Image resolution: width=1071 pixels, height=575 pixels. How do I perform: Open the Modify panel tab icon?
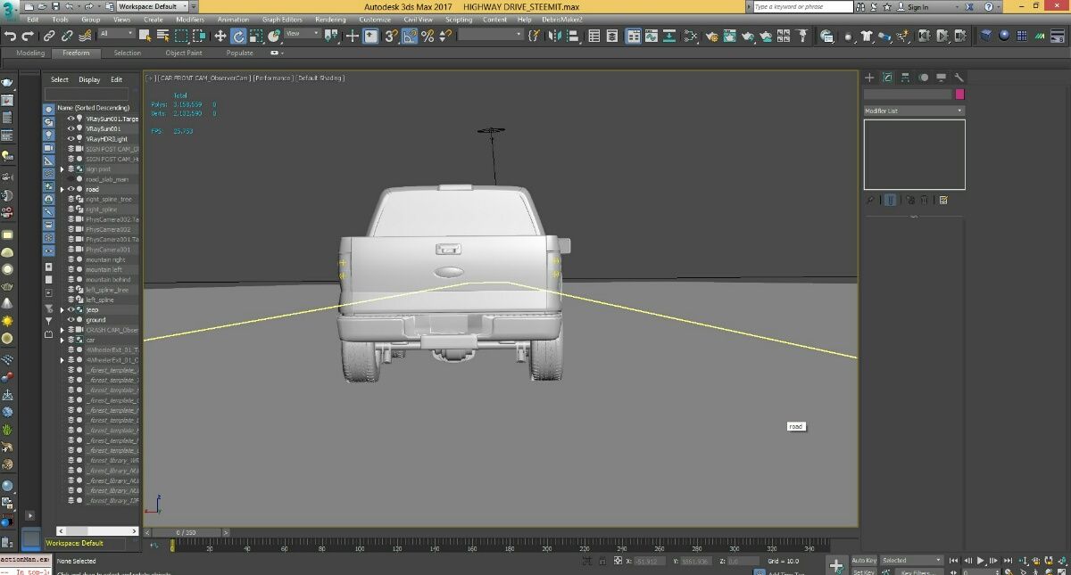(x=887, y=78)
